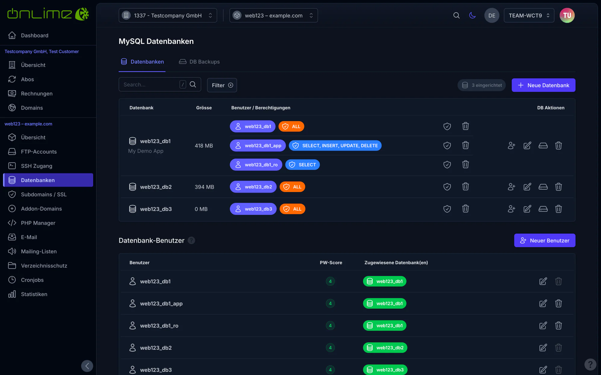Open Verzeichnisschutz page
601x375 pixels.
(48, 266)
